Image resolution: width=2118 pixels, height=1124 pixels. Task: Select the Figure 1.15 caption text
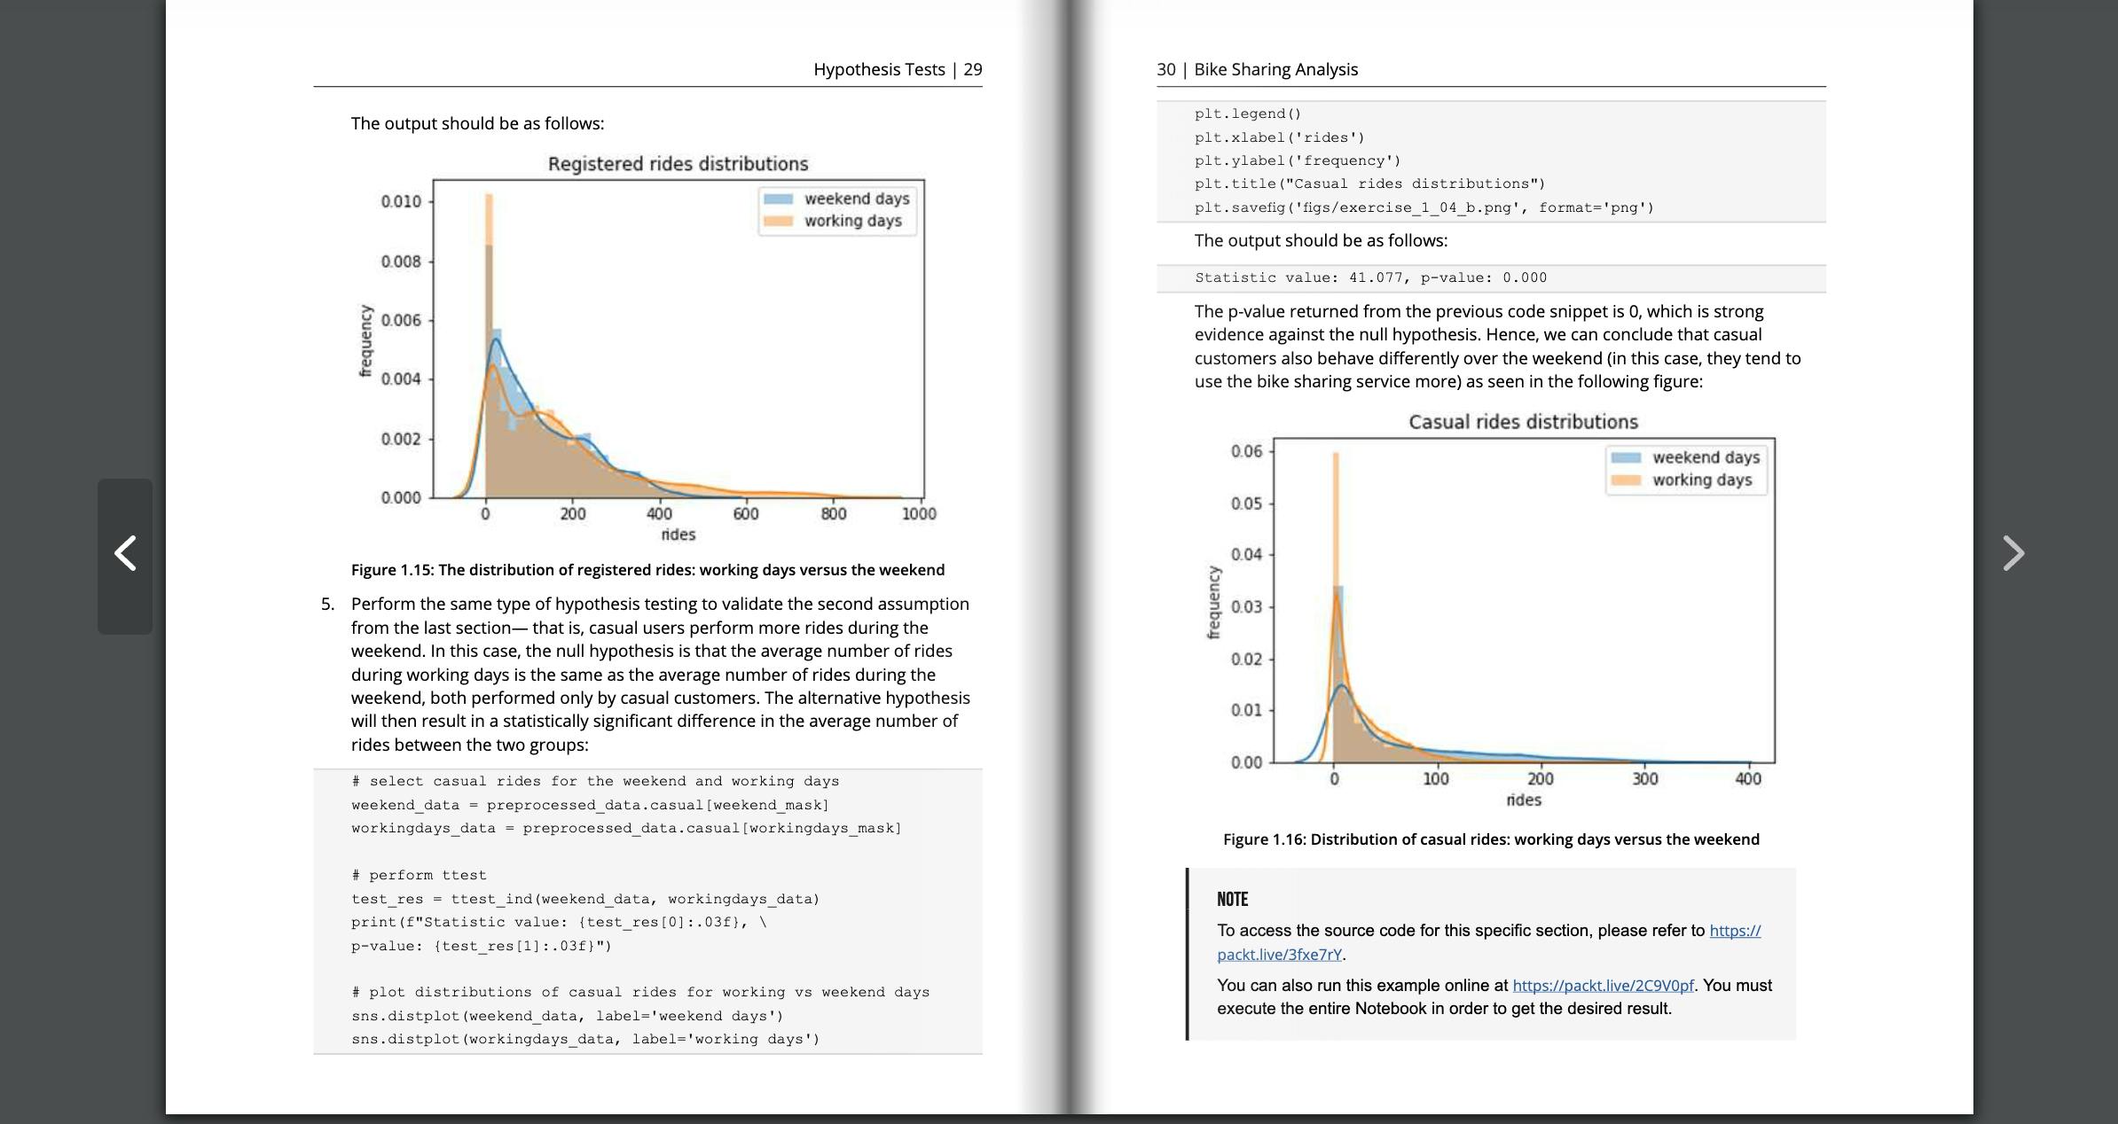point(647,570)
